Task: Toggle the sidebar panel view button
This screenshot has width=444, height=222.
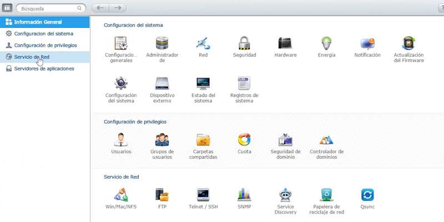Action: [7, 8]
